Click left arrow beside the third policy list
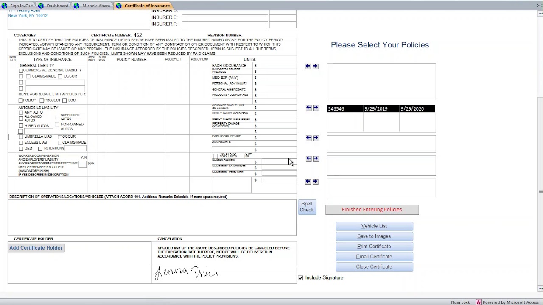The image size is (543, 305). click(x=309, y=138)
